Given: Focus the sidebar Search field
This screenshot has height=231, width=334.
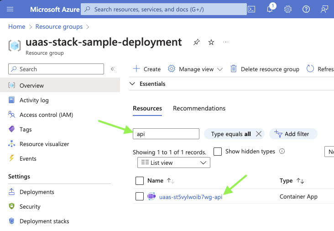Looking at the screenshot, I should point(56,69).
